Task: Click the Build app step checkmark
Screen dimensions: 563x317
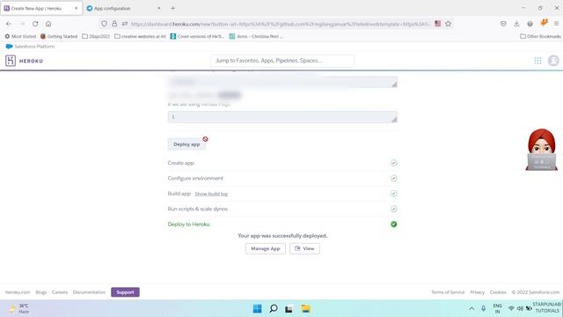Action: point(393,194)
